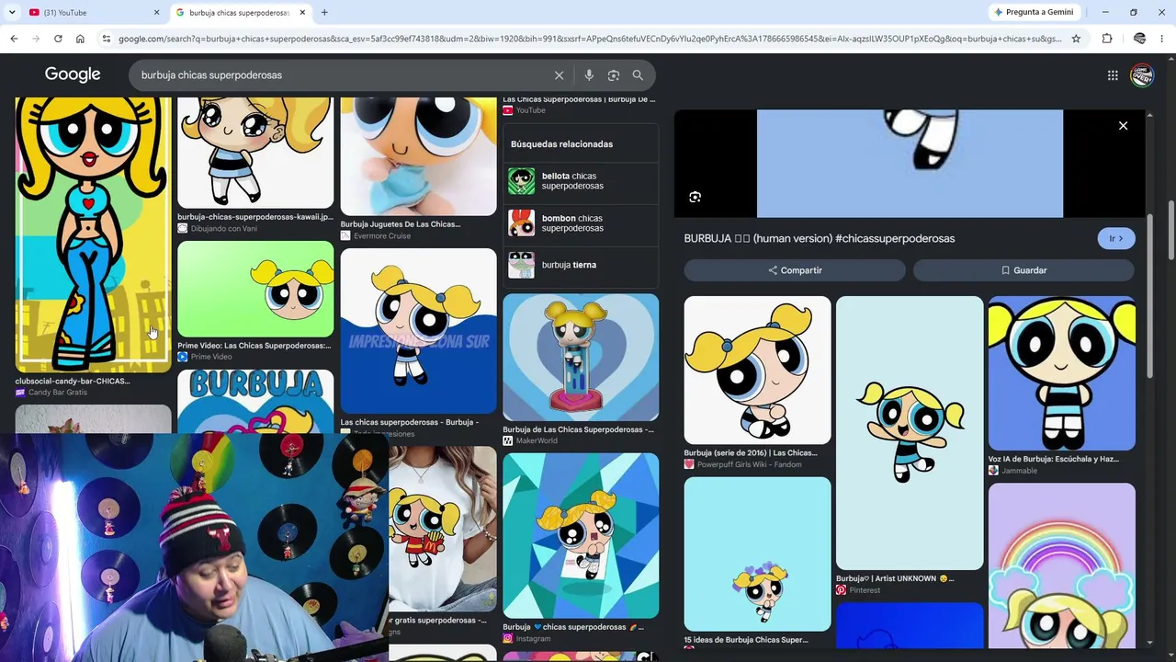Switch to the YouTube tab
Image resolution: width=1176 pixels, height=662 pixels.
click(x=92, y=12)
